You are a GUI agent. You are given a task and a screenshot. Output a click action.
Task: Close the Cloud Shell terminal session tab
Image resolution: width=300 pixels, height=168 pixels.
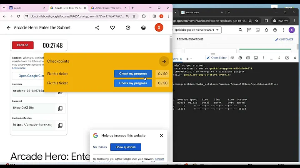point(181,59)
